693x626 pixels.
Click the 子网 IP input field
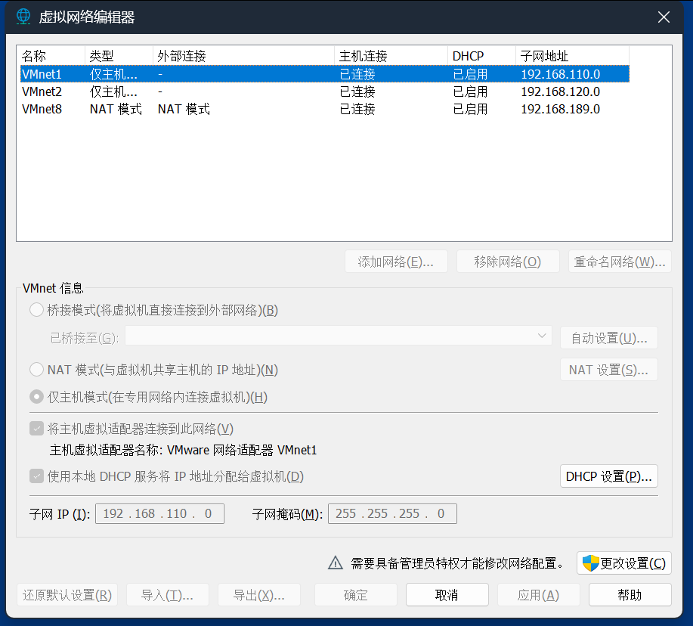159,513
